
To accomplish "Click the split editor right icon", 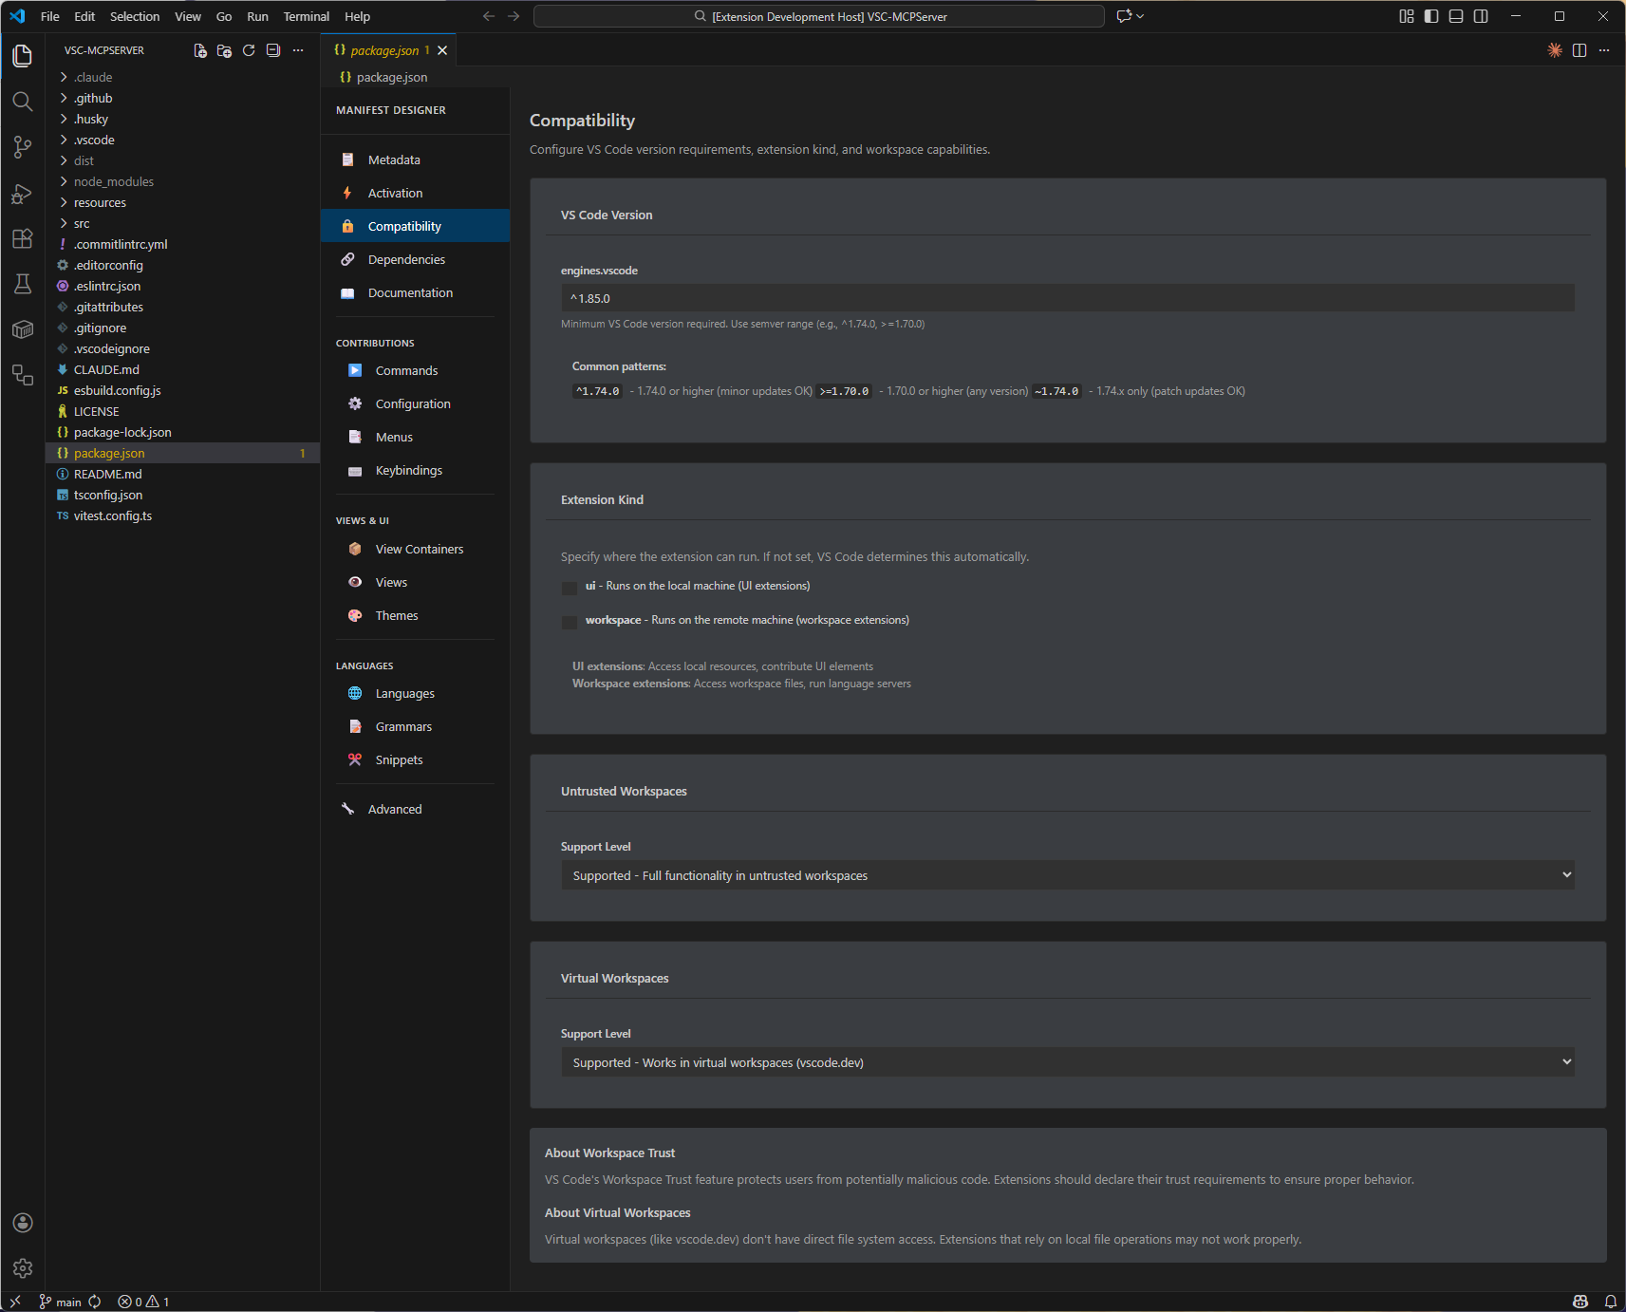I will [x=1579, y=50].
